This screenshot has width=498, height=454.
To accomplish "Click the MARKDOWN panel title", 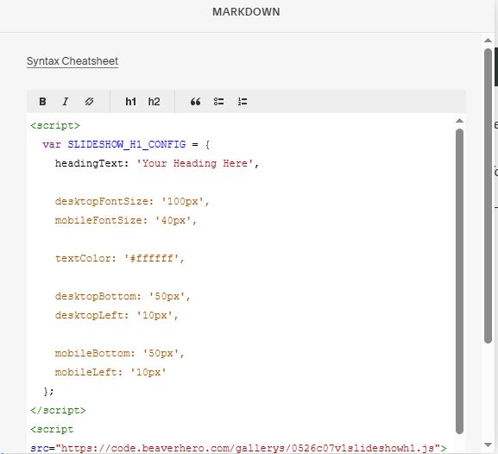I will pyautogui.click(x=246, y=12).
